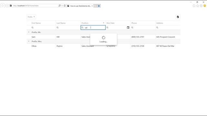
Task: Sort by the Position column header
Action: tap(85, 23)
